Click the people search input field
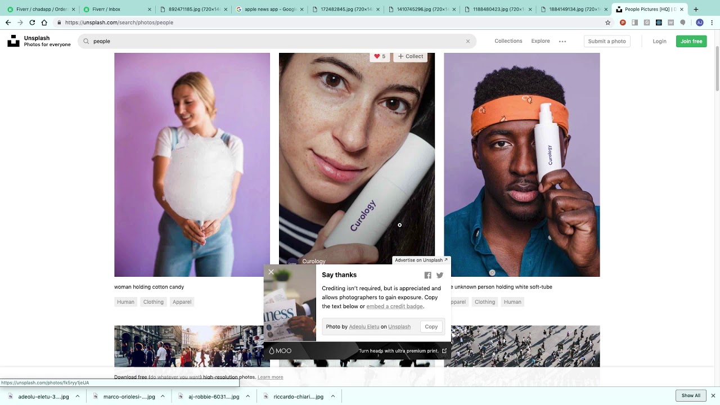The image size is (720, 405). click(277, 41)
